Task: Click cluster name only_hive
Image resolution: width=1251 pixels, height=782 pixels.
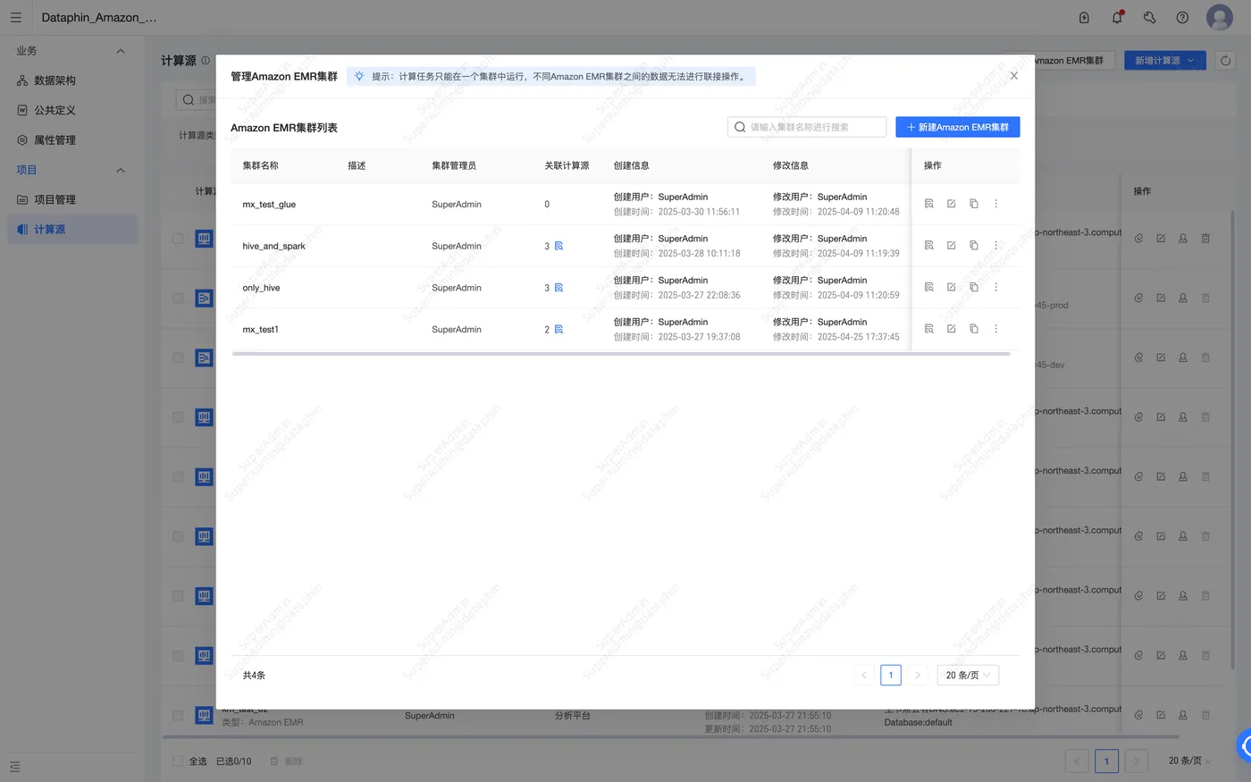Action: (x=261, y=288)
